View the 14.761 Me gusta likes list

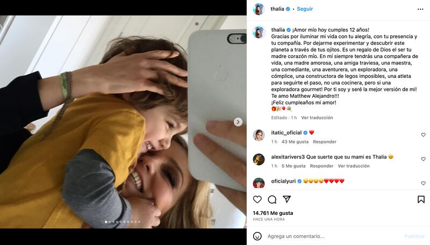click(273, 213)
